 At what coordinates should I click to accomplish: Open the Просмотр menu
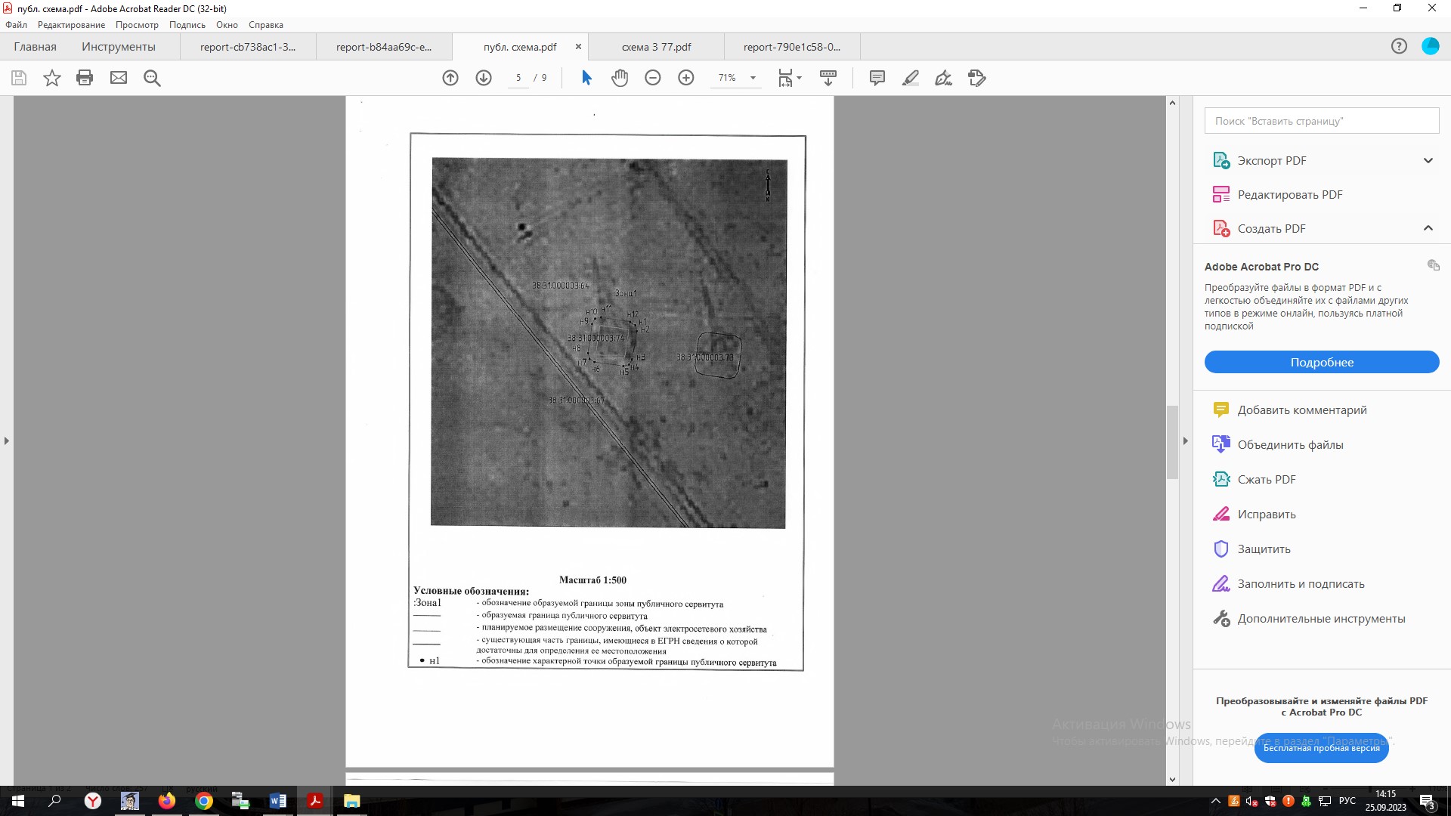coord(137,25)
